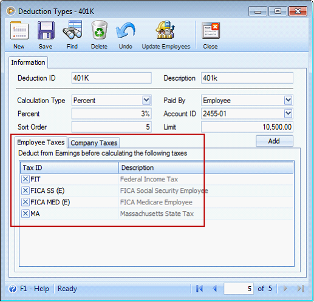This screenshot has height=302, width=314.
Task: Minimize the Deduction Types window
Action: (x=258, y=12)
